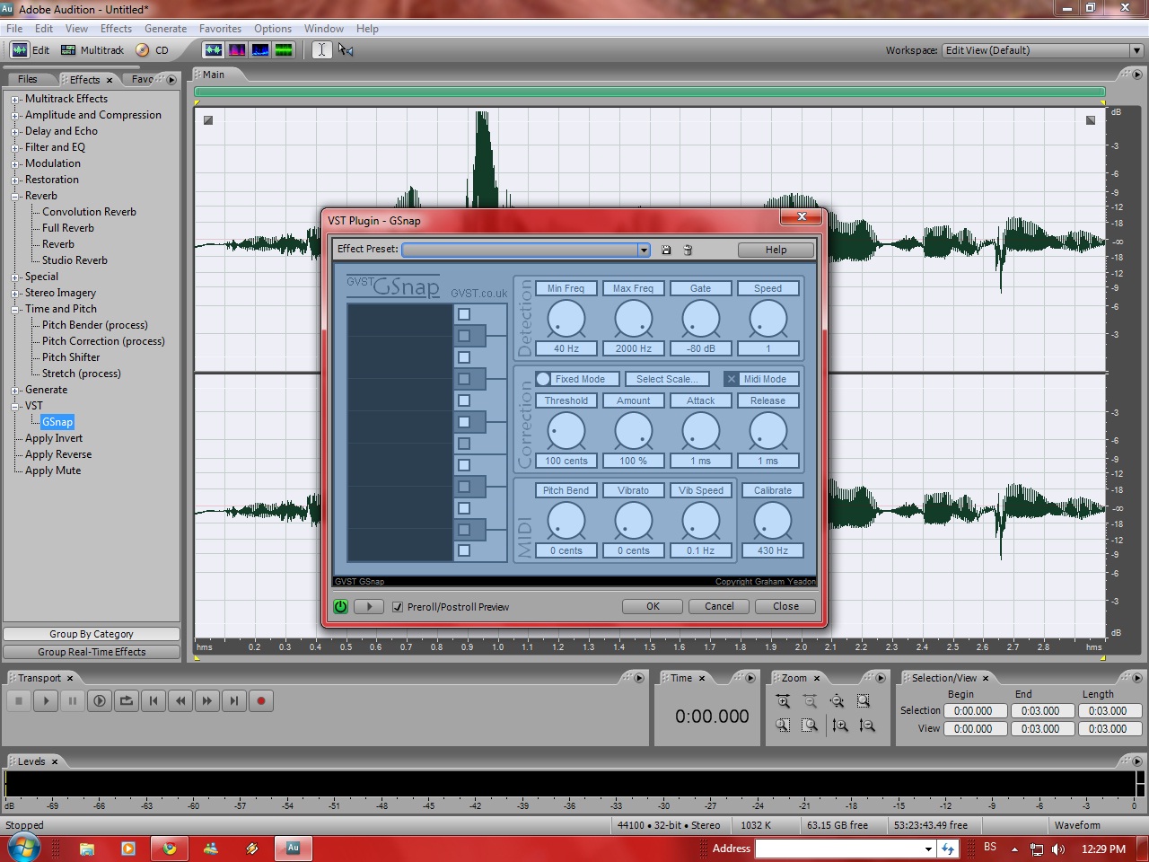Expand the Amplitude and Compression category
This screenshot has width=1149, height=862.
[15, 116]
